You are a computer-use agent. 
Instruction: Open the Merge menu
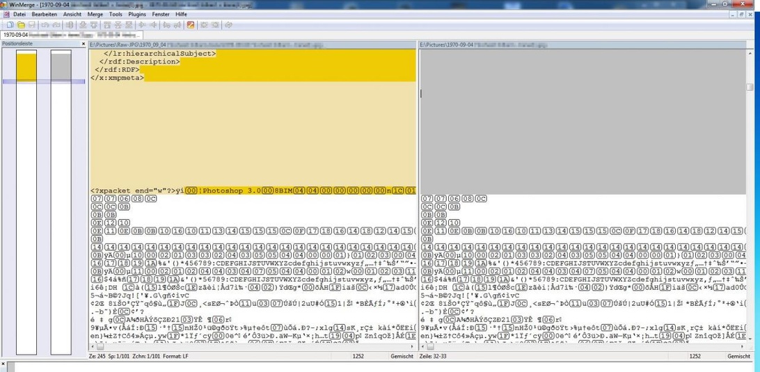[x=95, y=14]
